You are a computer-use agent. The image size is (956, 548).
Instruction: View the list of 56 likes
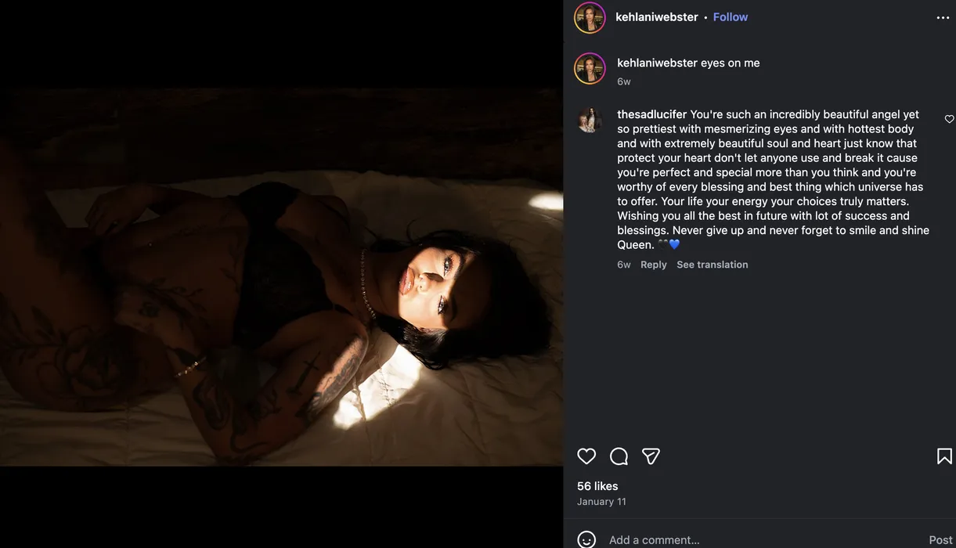597,486
